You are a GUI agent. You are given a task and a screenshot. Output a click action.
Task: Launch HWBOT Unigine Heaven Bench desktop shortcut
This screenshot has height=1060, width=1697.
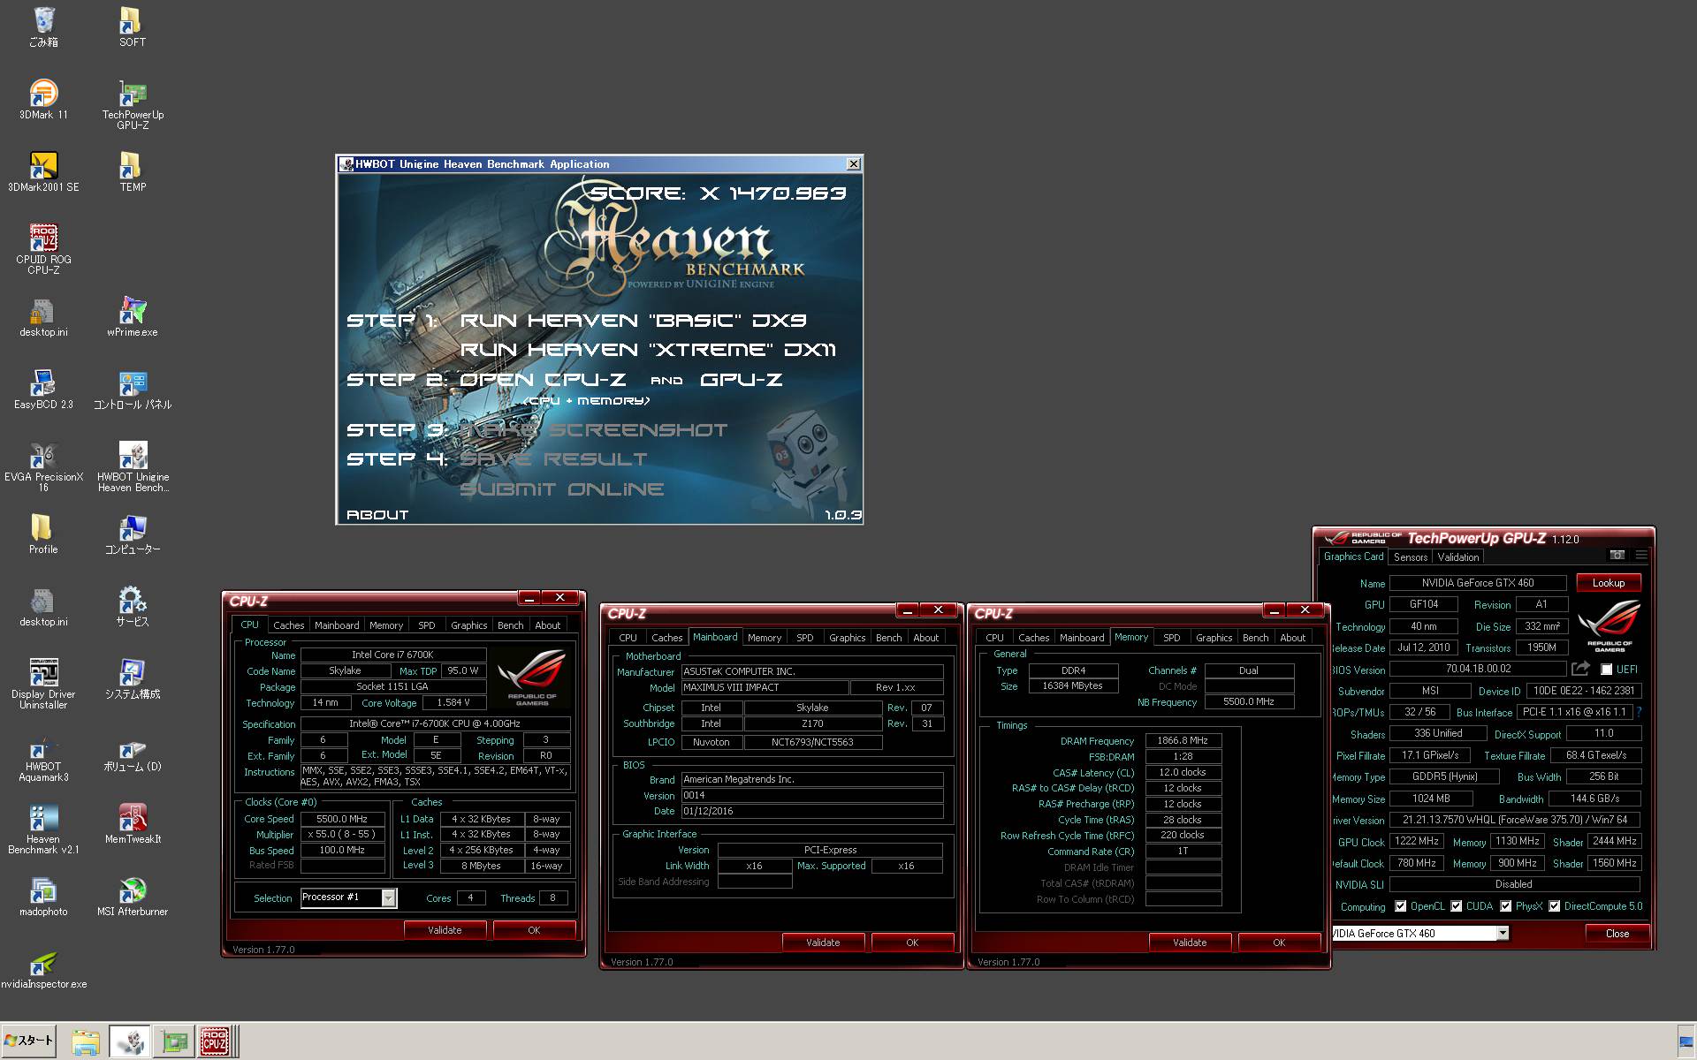[x=133, y=467]
